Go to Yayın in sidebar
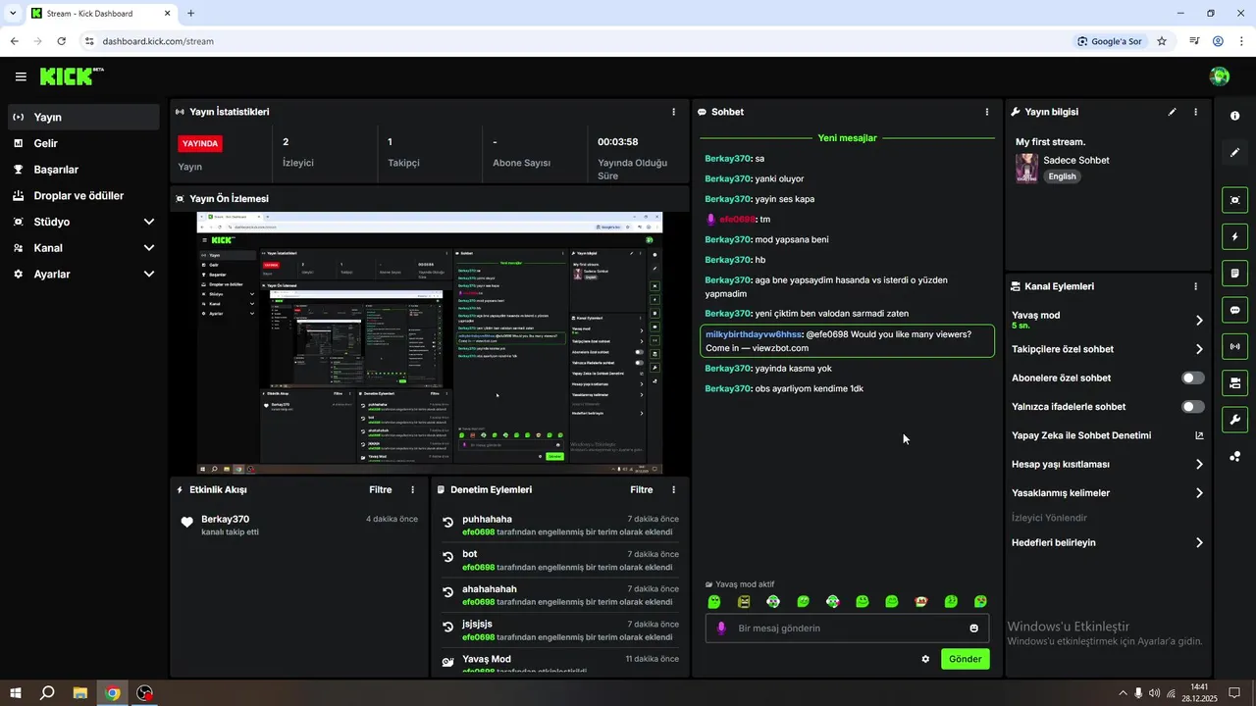This screenshot has width=1256, height=706. [x=83, y=117]
